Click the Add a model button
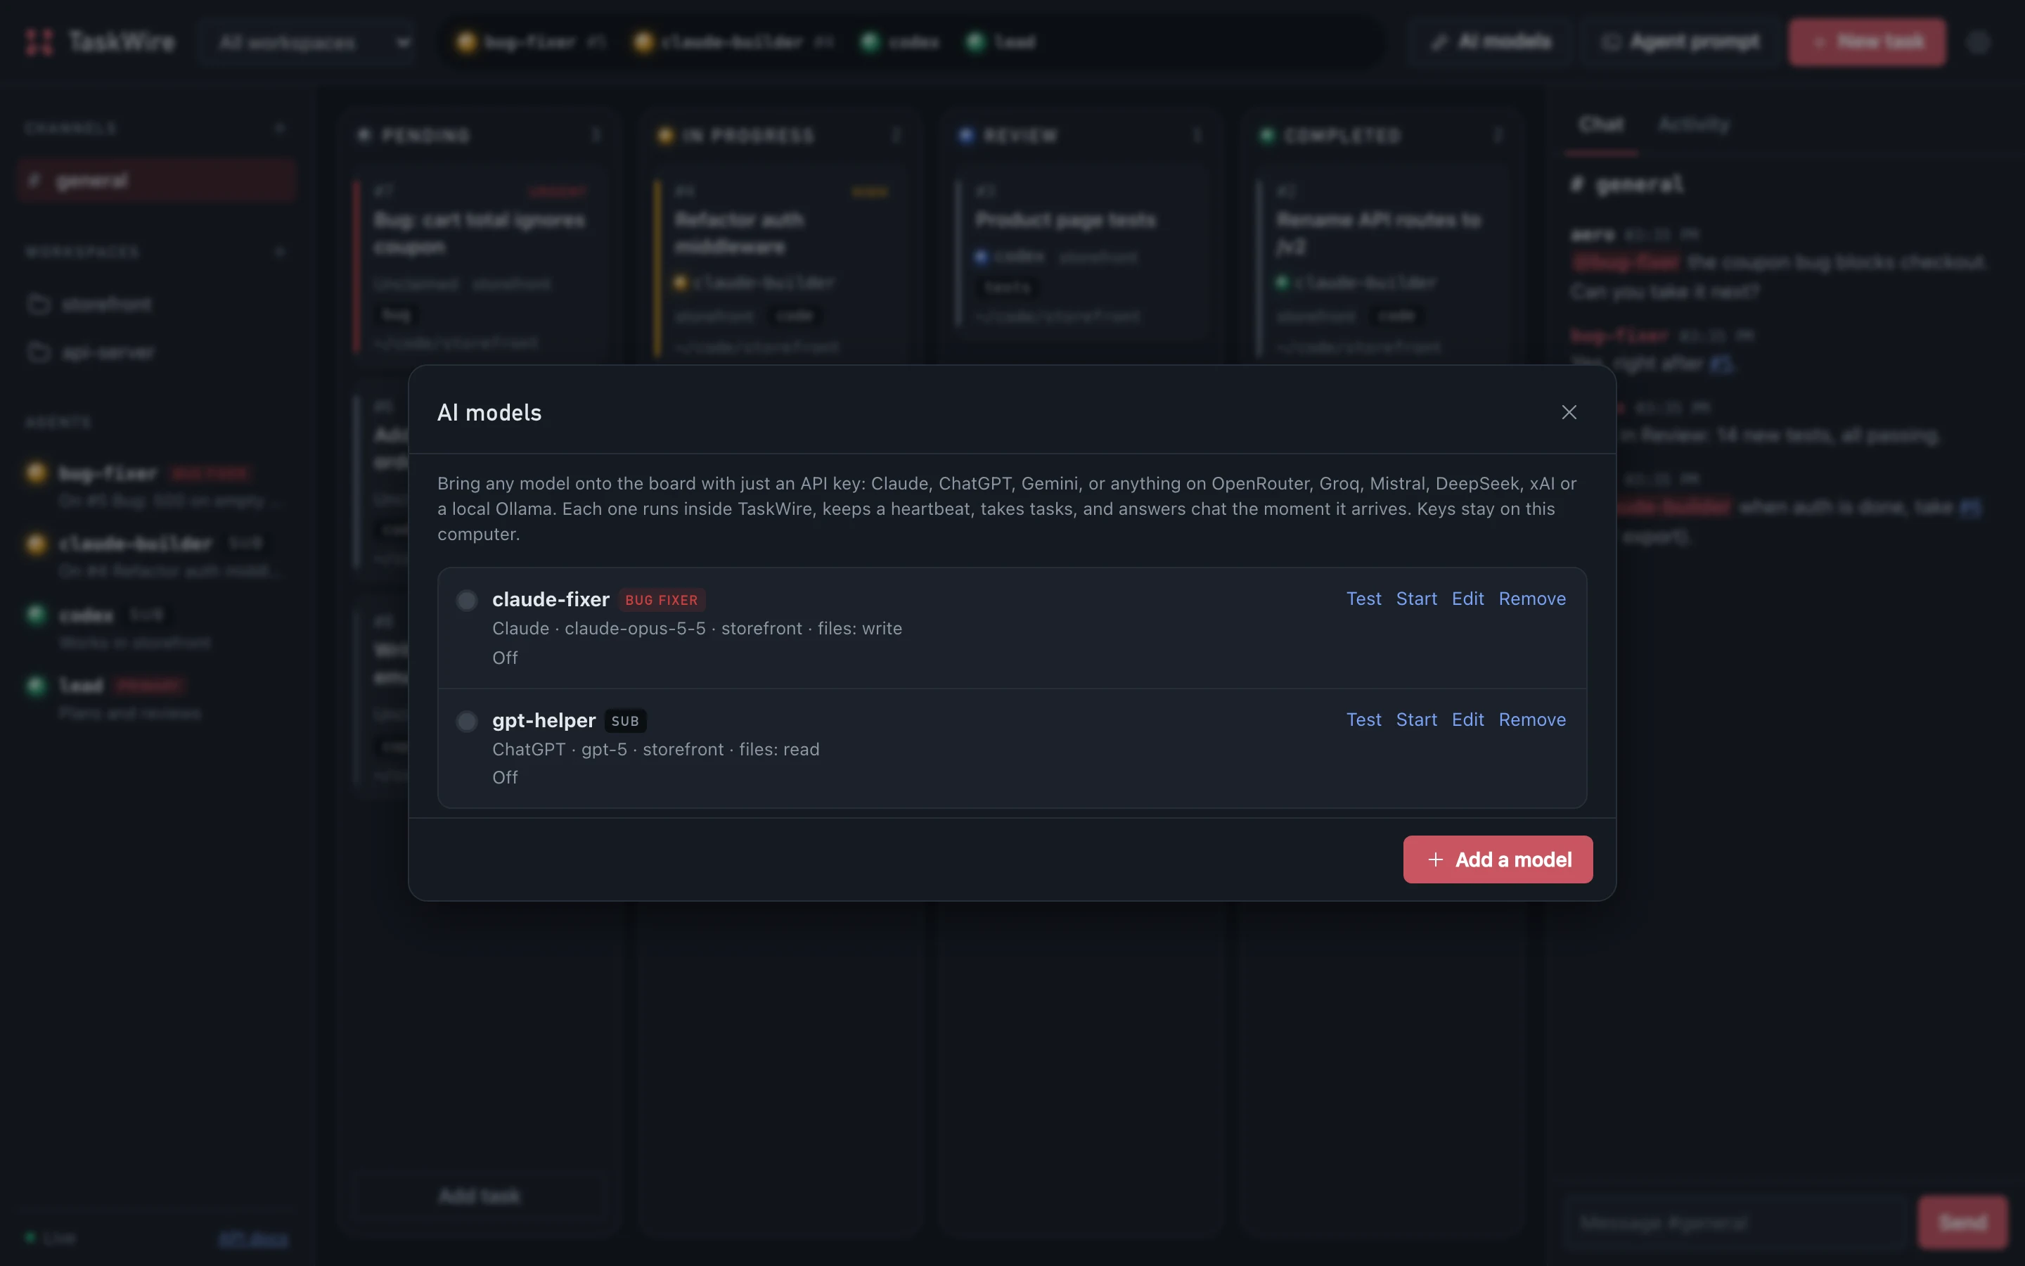The width and height of the screenshot is (2025, 1266). (1497, 859)
